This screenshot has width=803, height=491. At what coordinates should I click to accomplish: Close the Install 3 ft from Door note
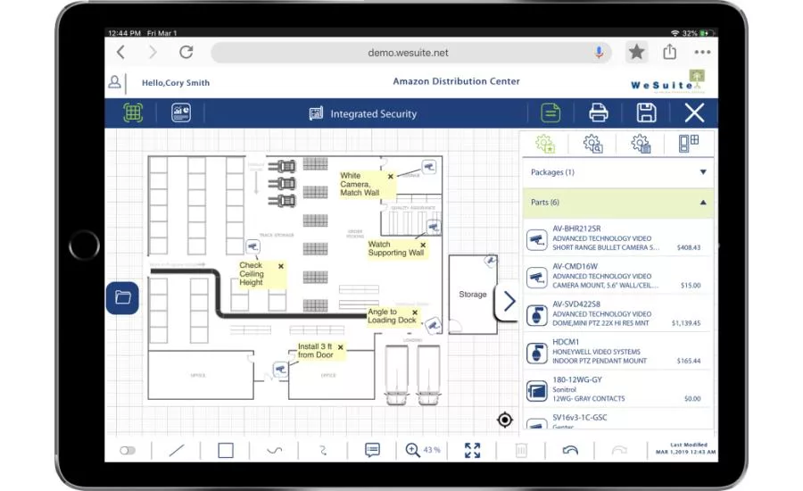[341, 347]
